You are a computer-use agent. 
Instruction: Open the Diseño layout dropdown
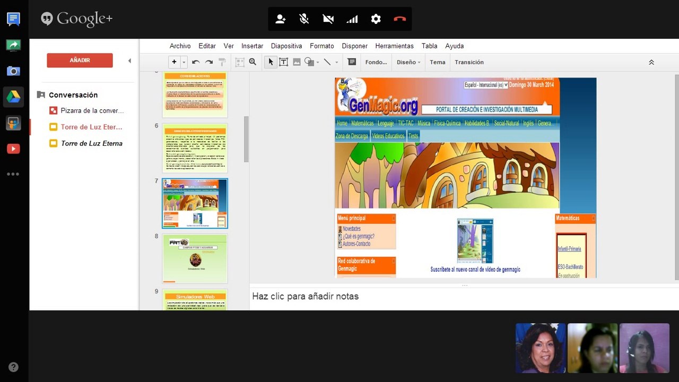[408, 62]
